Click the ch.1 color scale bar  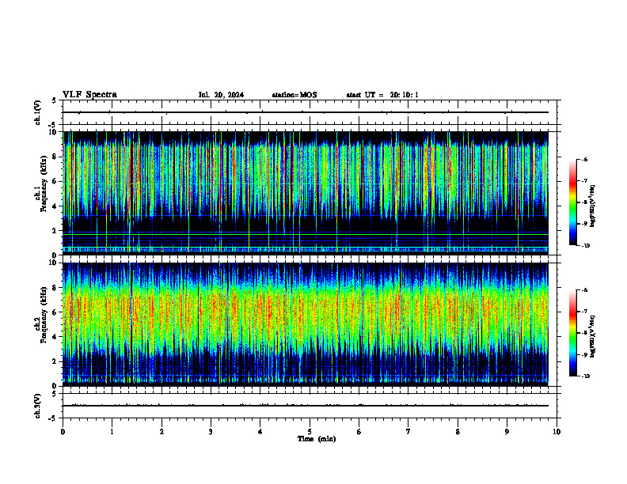[x=573, y=202]
